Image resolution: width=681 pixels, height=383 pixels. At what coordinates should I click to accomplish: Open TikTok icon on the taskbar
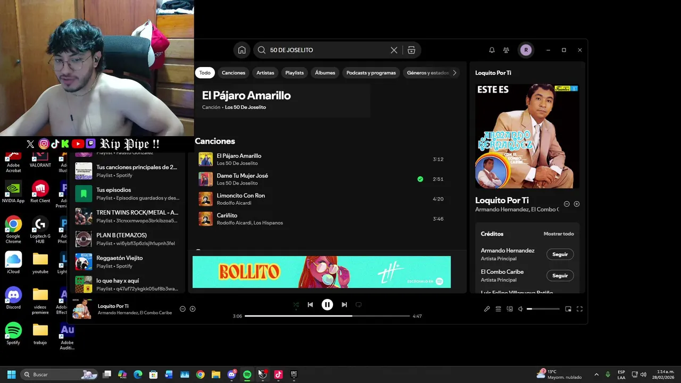pos(278,374)
